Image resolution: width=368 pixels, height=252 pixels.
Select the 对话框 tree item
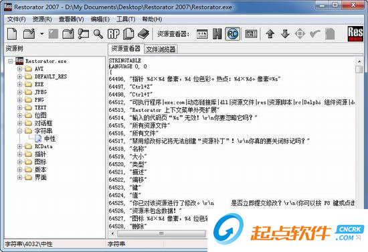point(43,123)
